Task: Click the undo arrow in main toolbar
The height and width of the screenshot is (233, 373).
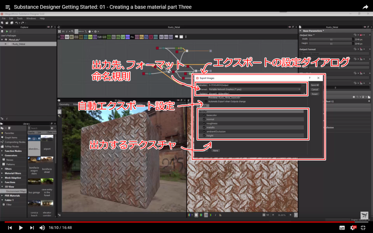Action: (17, 23)
